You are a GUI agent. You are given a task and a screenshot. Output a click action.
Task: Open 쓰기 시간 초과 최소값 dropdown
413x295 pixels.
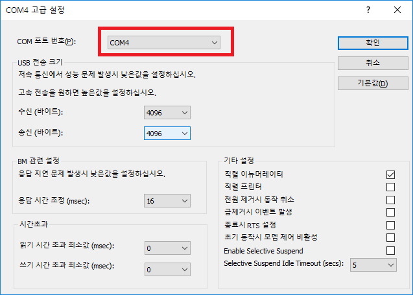[x=167, y=269]
